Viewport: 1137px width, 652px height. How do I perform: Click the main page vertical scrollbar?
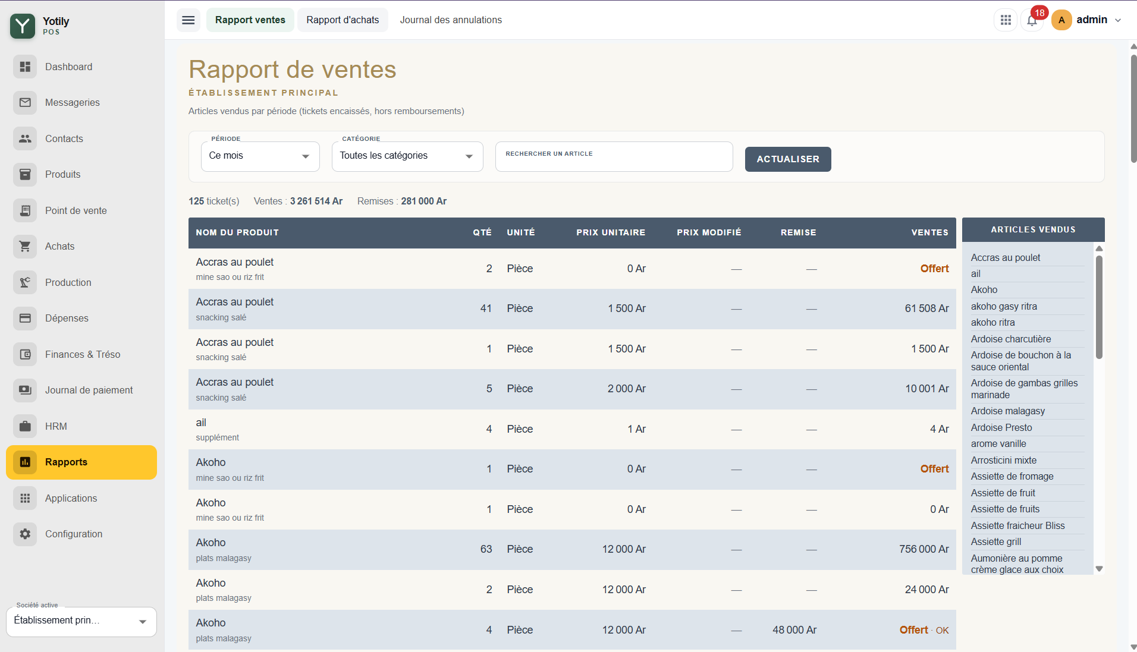pyautogui.click(x=1133, y=109)
